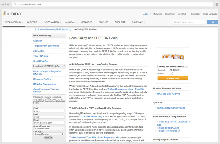
Task: Open the Applications navigation menu
Action: point(14,22)
